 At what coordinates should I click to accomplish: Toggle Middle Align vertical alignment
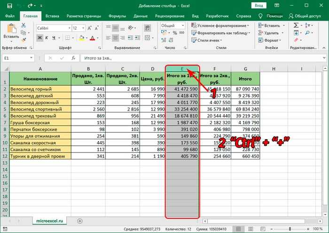[x=115, y=28]
